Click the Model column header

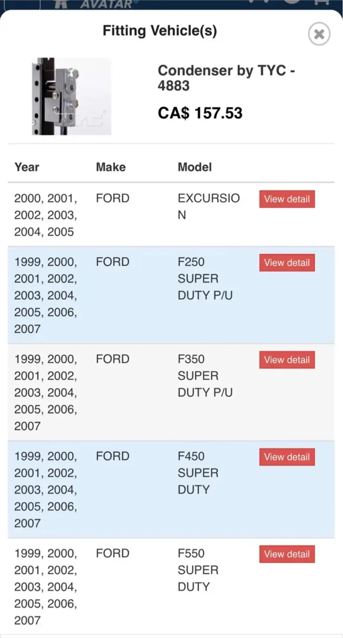pos(195,167)
